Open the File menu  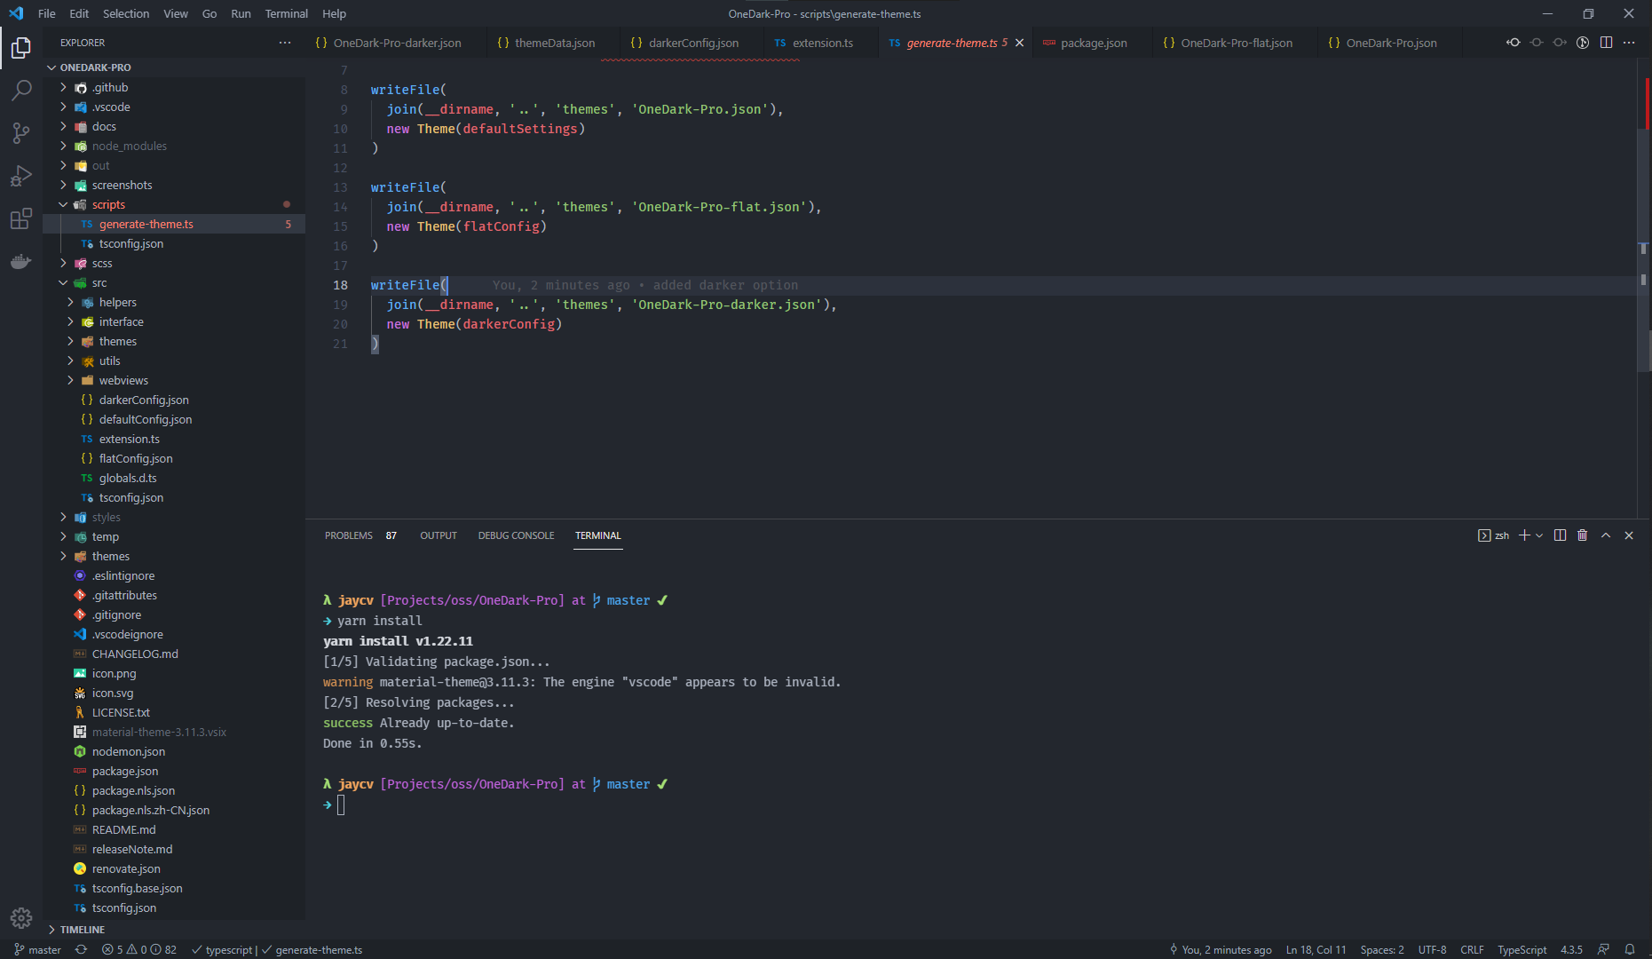[46, 13]
